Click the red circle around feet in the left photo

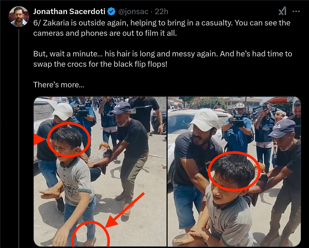(x=90, y=234)
